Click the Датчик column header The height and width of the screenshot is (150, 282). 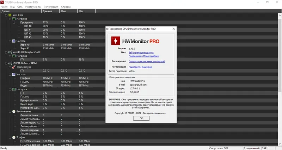[x=21, y=11]
